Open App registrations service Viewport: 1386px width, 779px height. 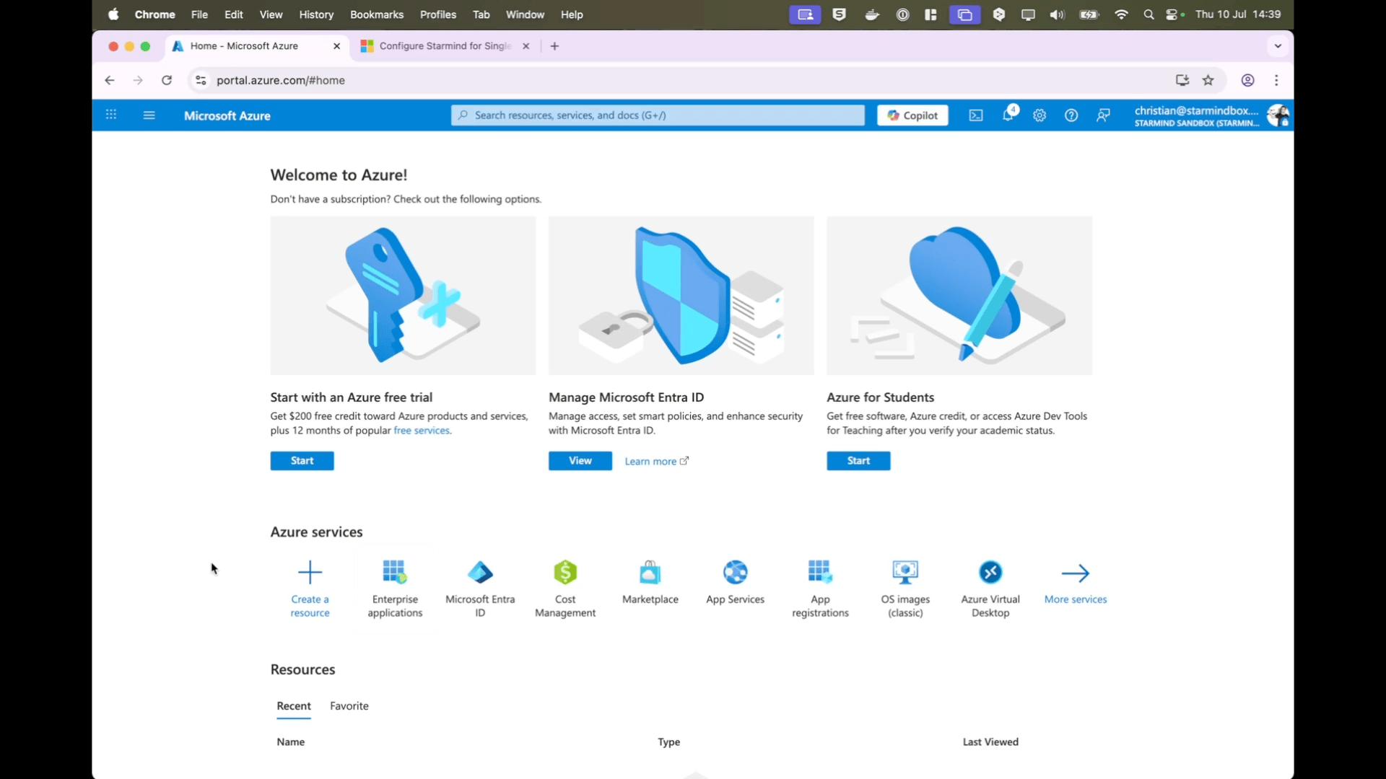(x=820, y=589)
